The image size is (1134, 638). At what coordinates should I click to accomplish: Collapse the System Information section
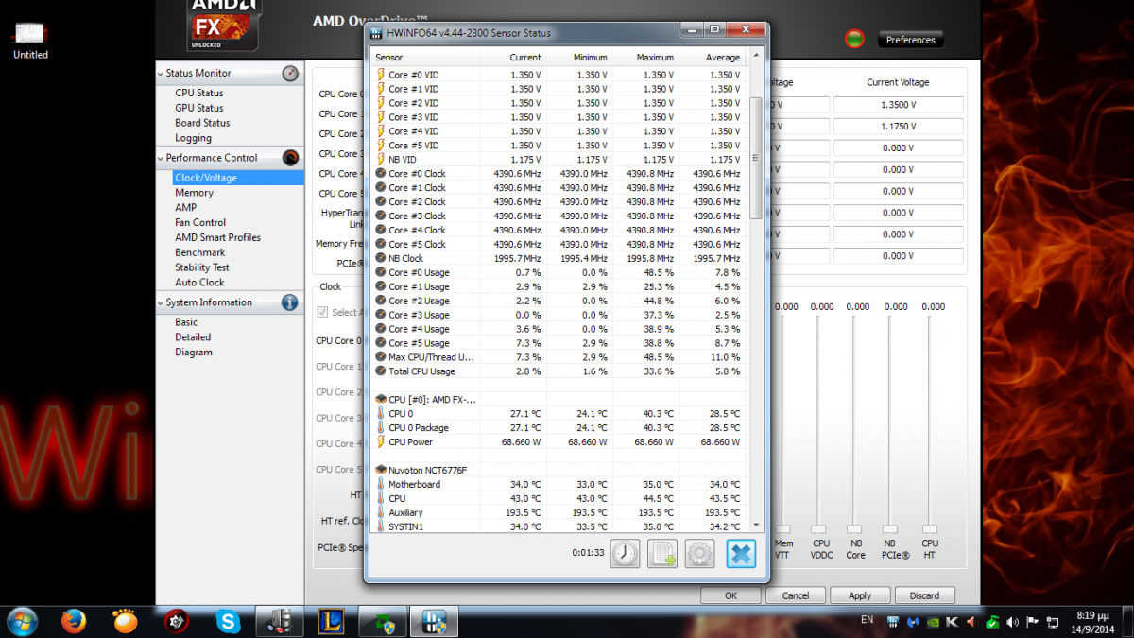(x=160, y=302)
